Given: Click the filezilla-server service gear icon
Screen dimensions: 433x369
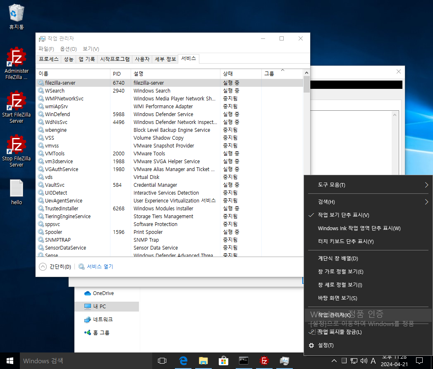Looking at the screenshot, I should click(41, 83).
